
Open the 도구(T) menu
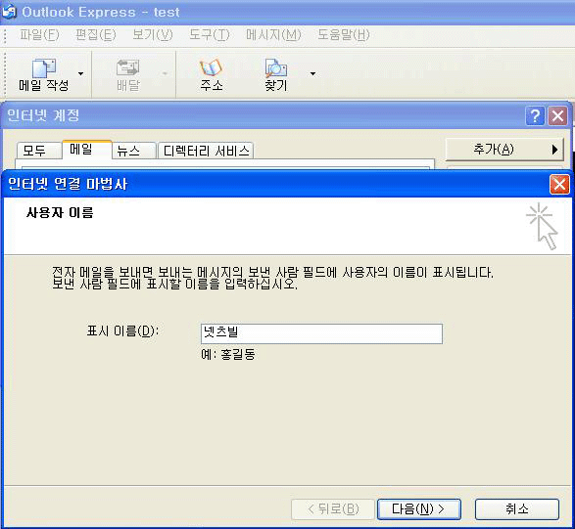210,35
